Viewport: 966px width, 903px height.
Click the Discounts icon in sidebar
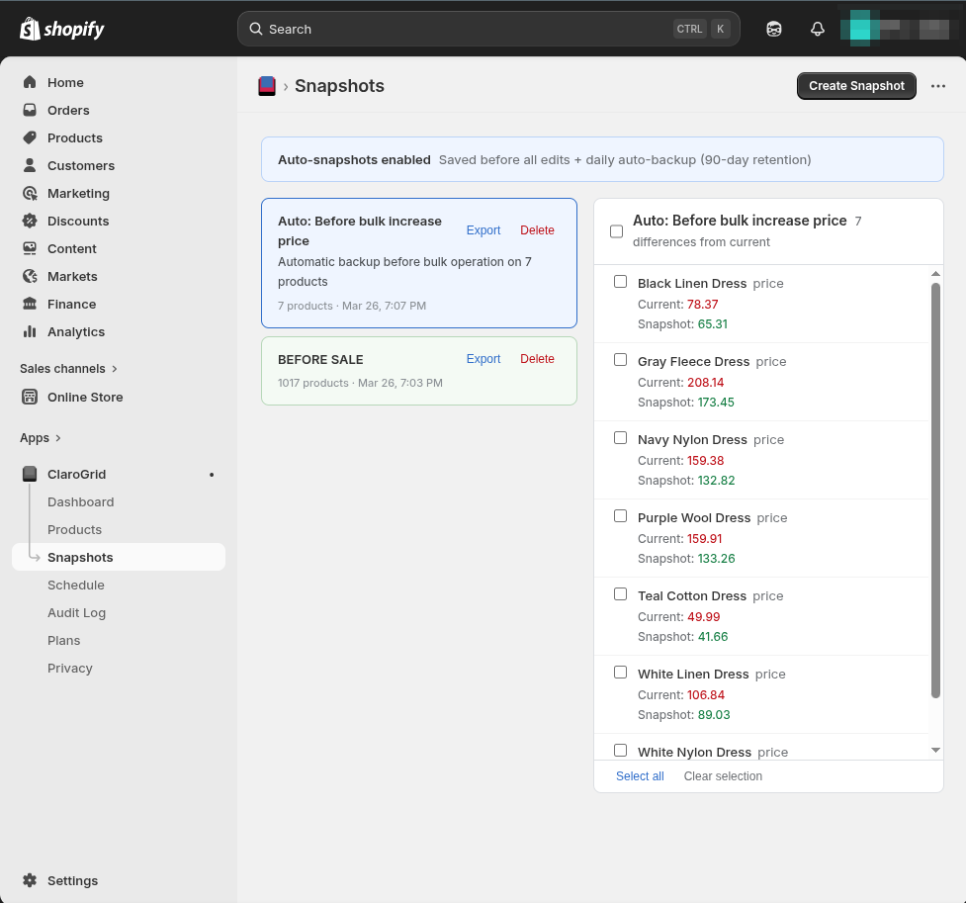[x=30, y=221]
